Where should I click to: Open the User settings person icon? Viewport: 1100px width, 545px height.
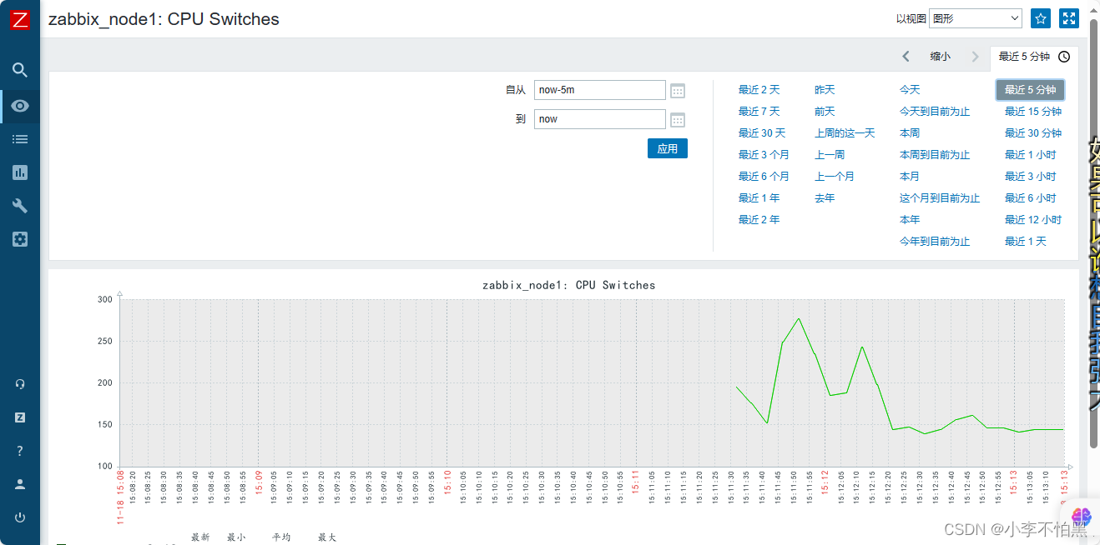coord(20,484)
